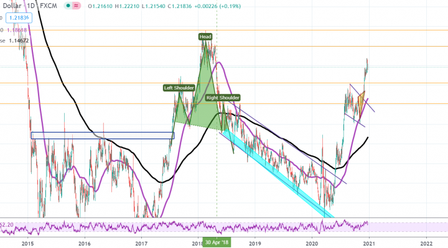Click the pink data-mode wave icon
The width and height of the screenshot is (448, 248).
(76, 6)
